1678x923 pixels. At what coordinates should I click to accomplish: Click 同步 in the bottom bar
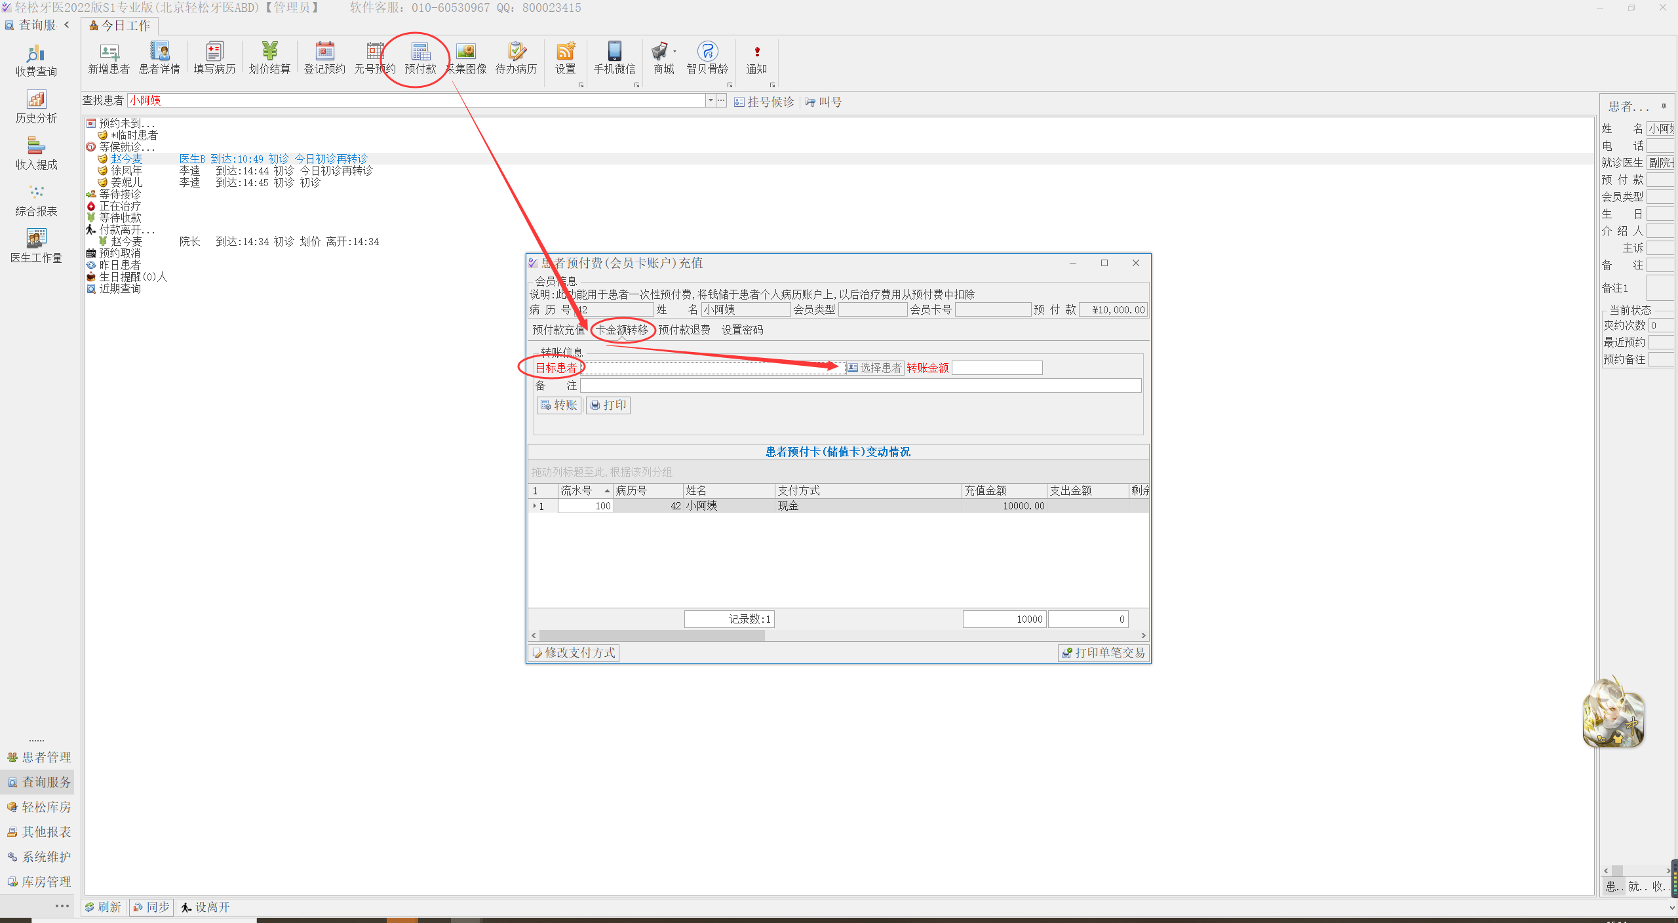coord(151,907)
